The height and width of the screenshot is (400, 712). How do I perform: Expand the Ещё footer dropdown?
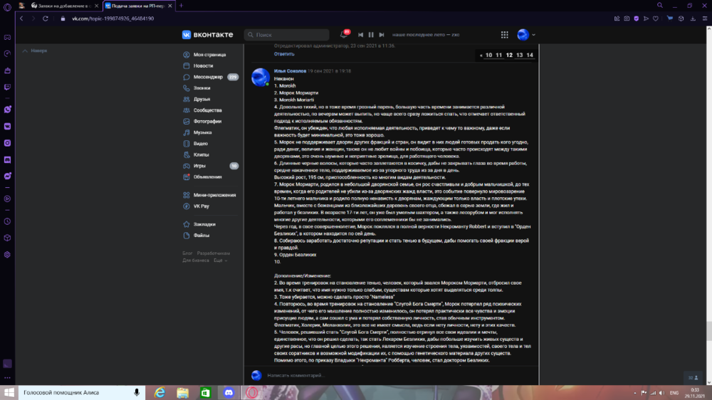coord(220,260)
